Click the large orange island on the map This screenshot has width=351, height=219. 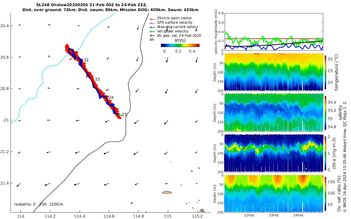click(x=166, y=192)
